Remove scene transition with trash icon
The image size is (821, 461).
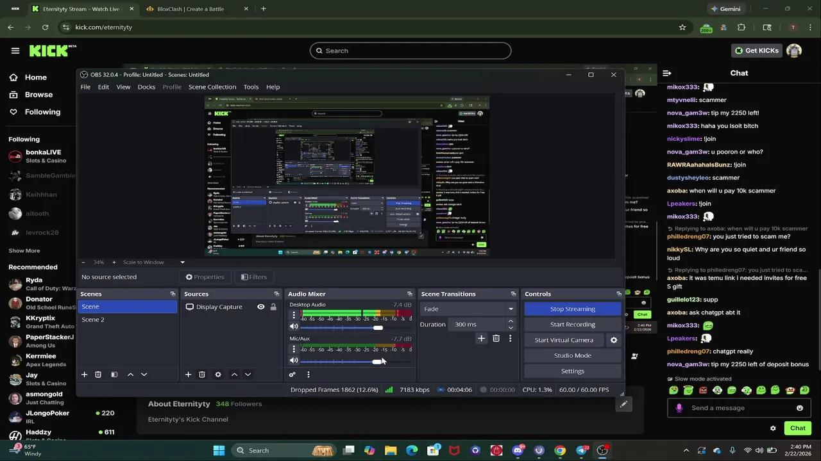click(496, 338)
